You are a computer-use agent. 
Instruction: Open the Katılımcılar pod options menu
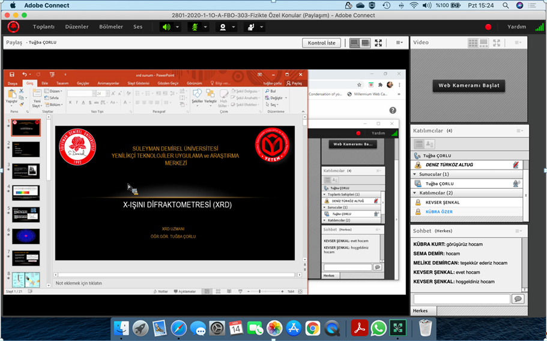519,131
